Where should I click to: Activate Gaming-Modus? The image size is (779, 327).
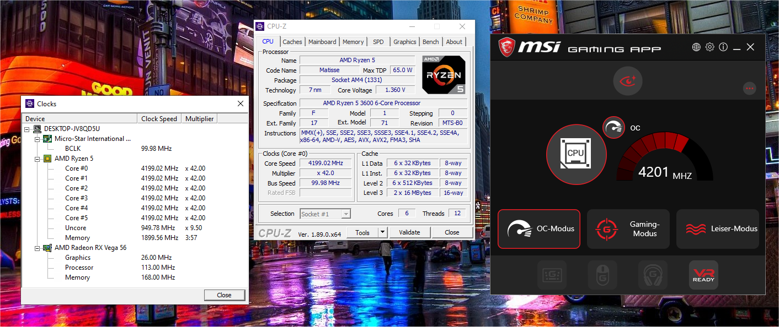coord(628,228)
